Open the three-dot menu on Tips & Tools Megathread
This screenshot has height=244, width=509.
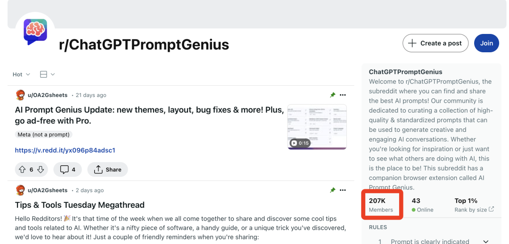pyautogui.click(x=343, y=190)
